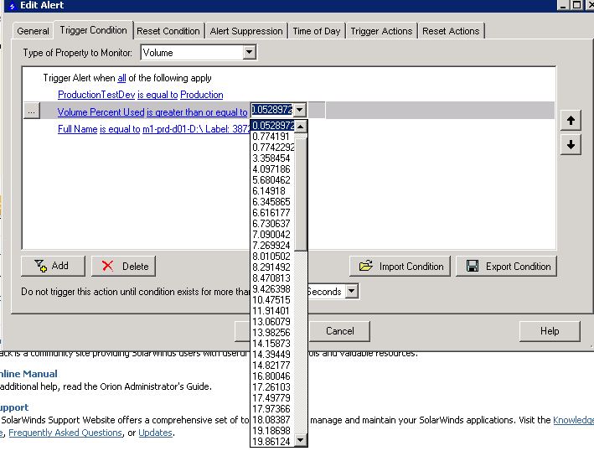Select 10.47515 from the value list
The image size is (594, 451).
pyautogui.click(x=273, y=300)
